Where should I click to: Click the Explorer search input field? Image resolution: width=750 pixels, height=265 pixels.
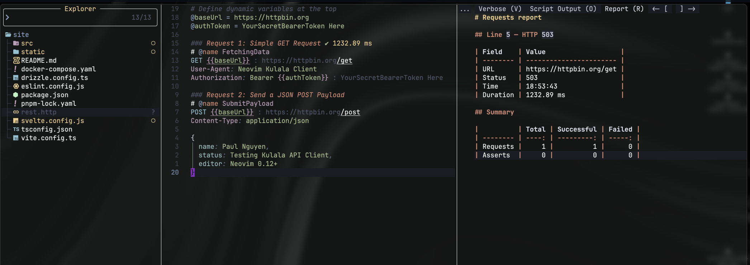[80, 17]
